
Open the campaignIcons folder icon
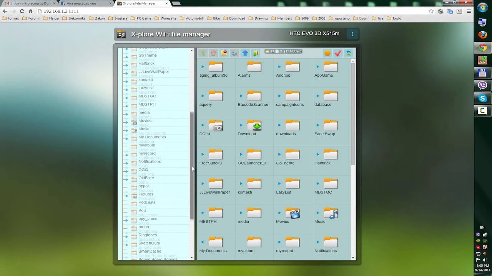point(293,96)
